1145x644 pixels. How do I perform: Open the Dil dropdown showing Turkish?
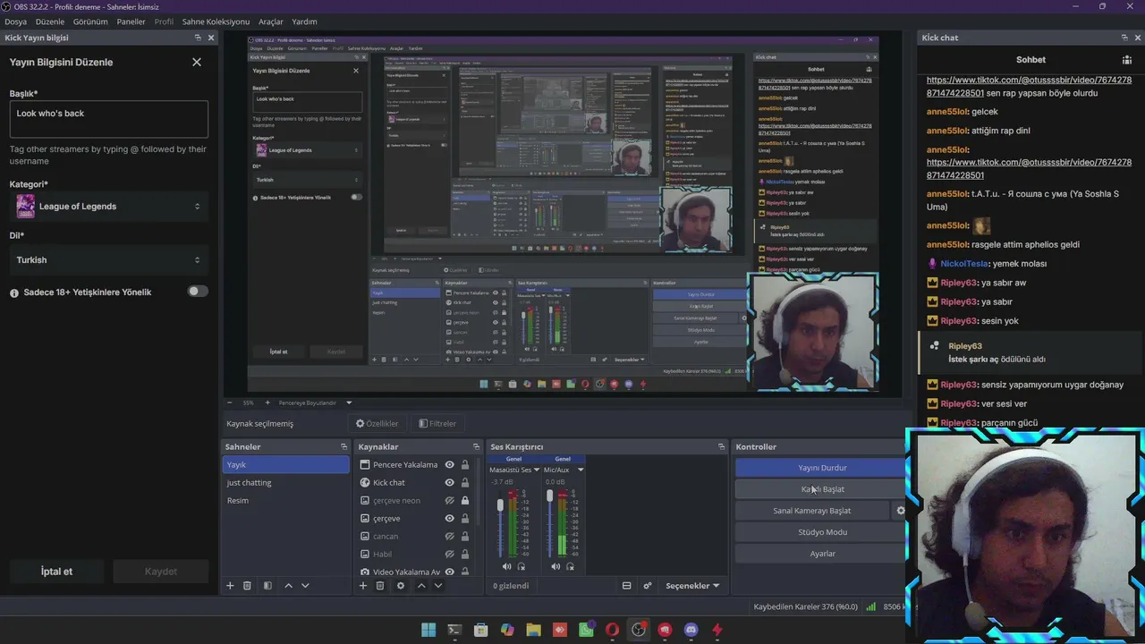(109, 260)
